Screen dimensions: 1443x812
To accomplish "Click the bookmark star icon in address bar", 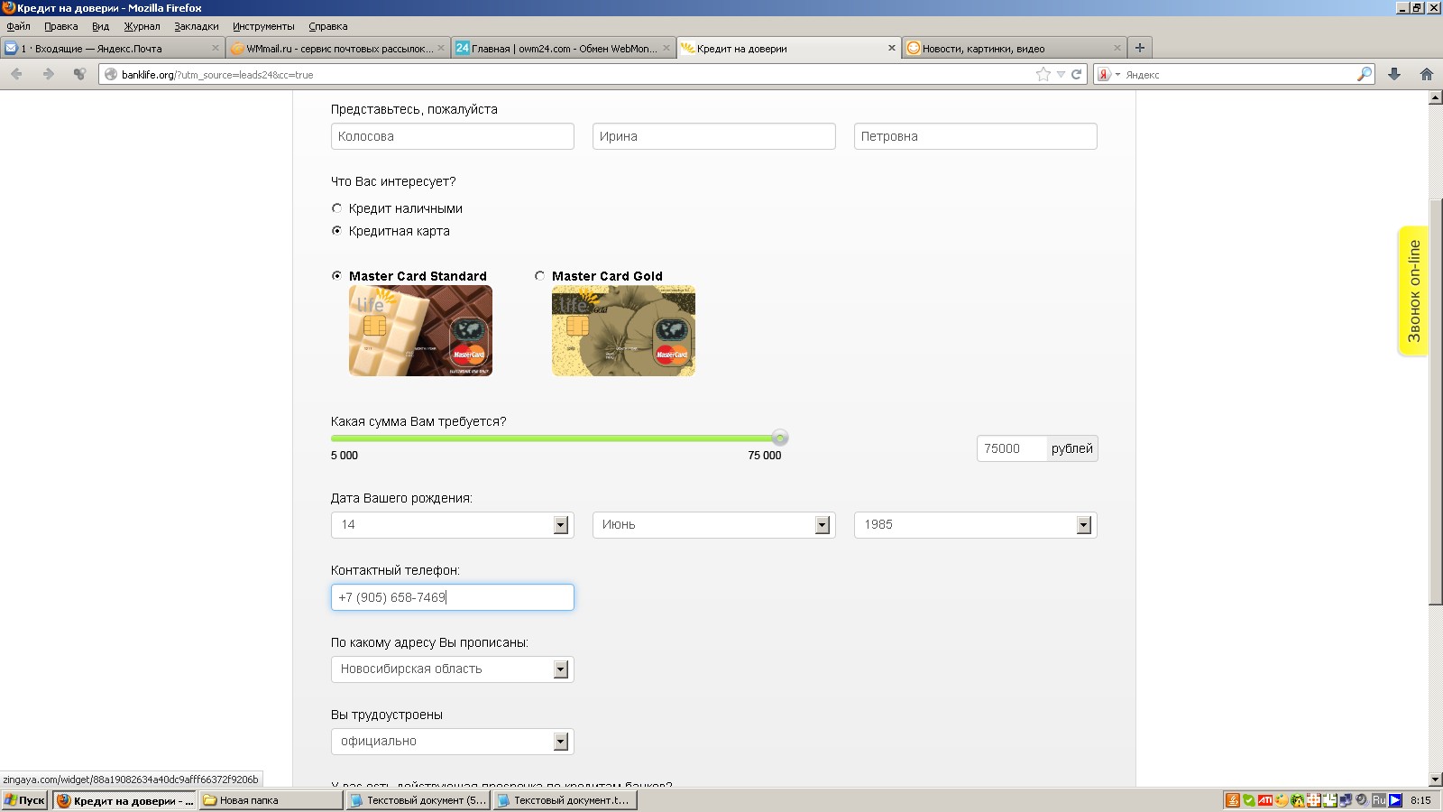I will click(1043, 74).
